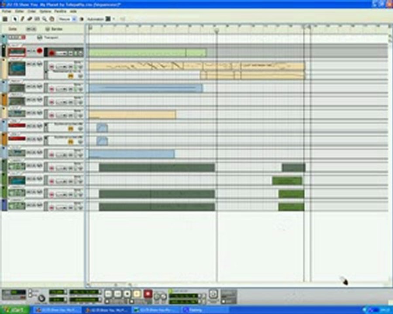This screenshot has width=393, height=314.
Task: Open lane dropdown on the bottom track
Action: 80,208
